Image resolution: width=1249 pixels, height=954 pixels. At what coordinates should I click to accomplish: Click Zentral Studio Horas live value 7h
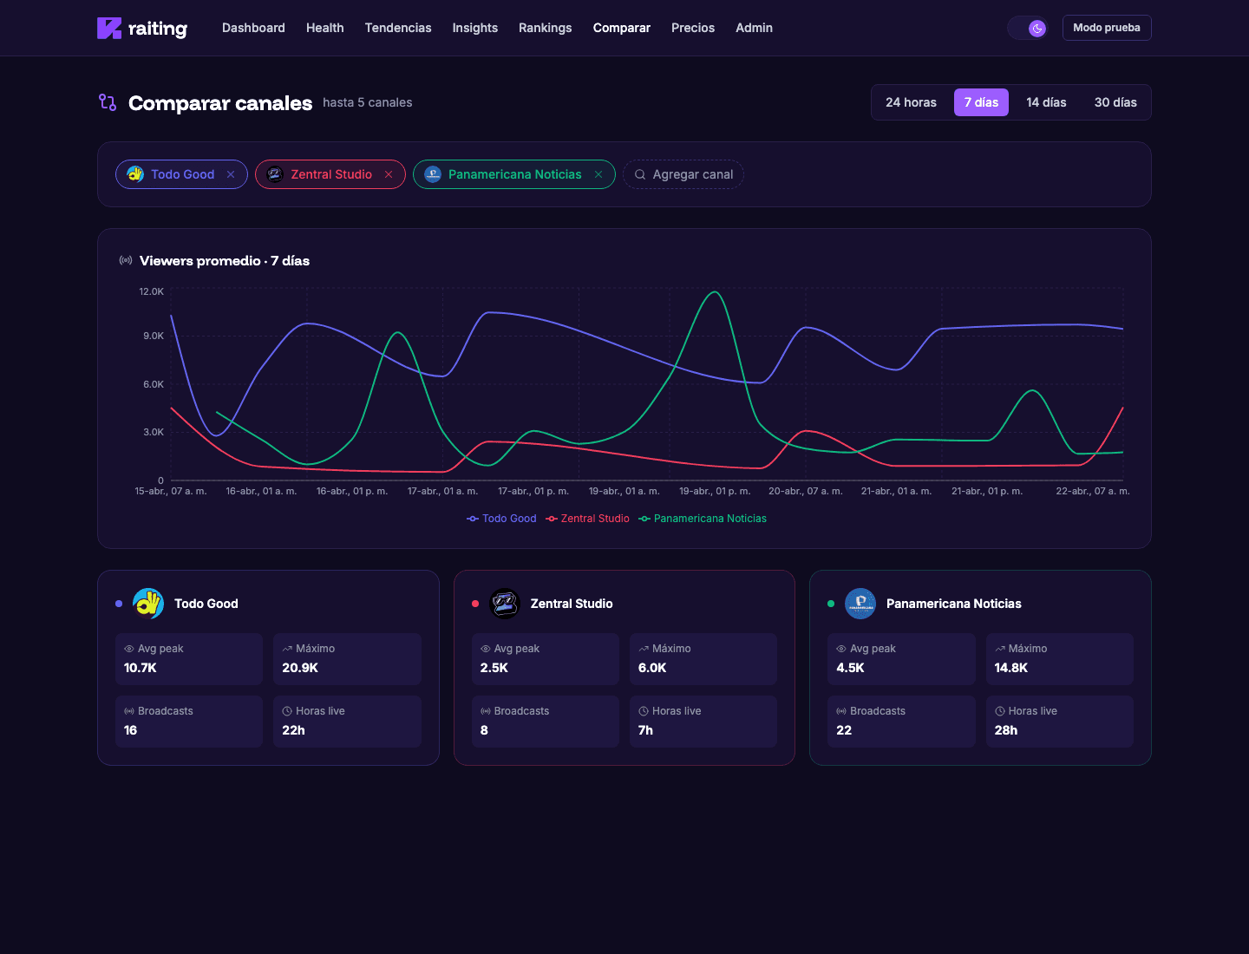646,730
